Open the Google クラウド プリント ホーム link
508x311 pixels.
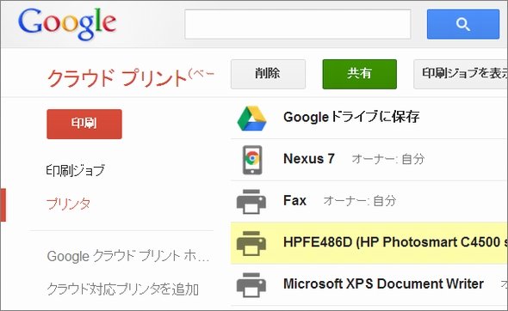[128, 256]
